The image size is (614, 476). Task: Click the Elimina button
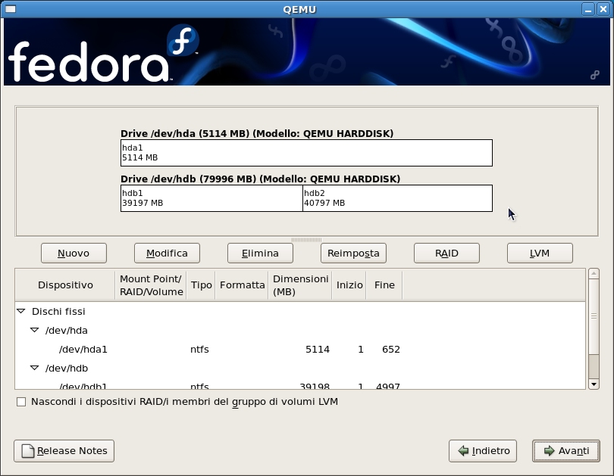(260, 254)
